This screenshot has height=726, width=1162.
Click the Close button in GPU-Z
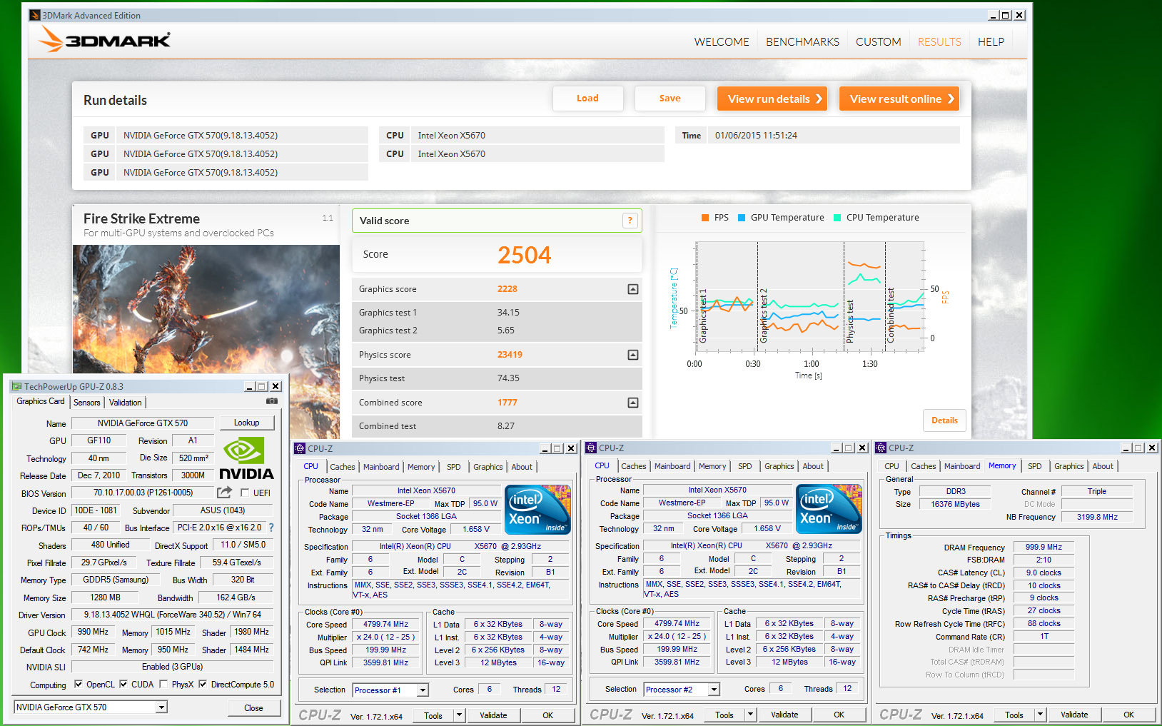[x=253, y=708]
